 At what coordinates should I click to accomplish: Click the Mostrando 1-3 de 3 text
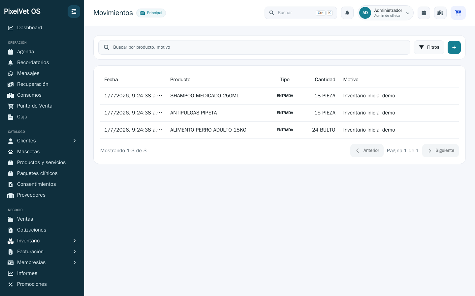click(123, 151)
